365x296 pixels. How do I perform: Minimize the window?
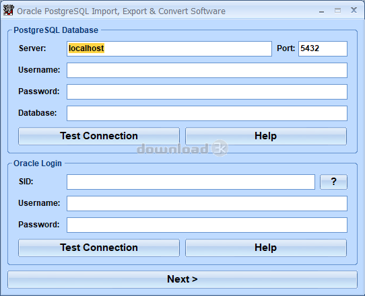coord(321,11)
